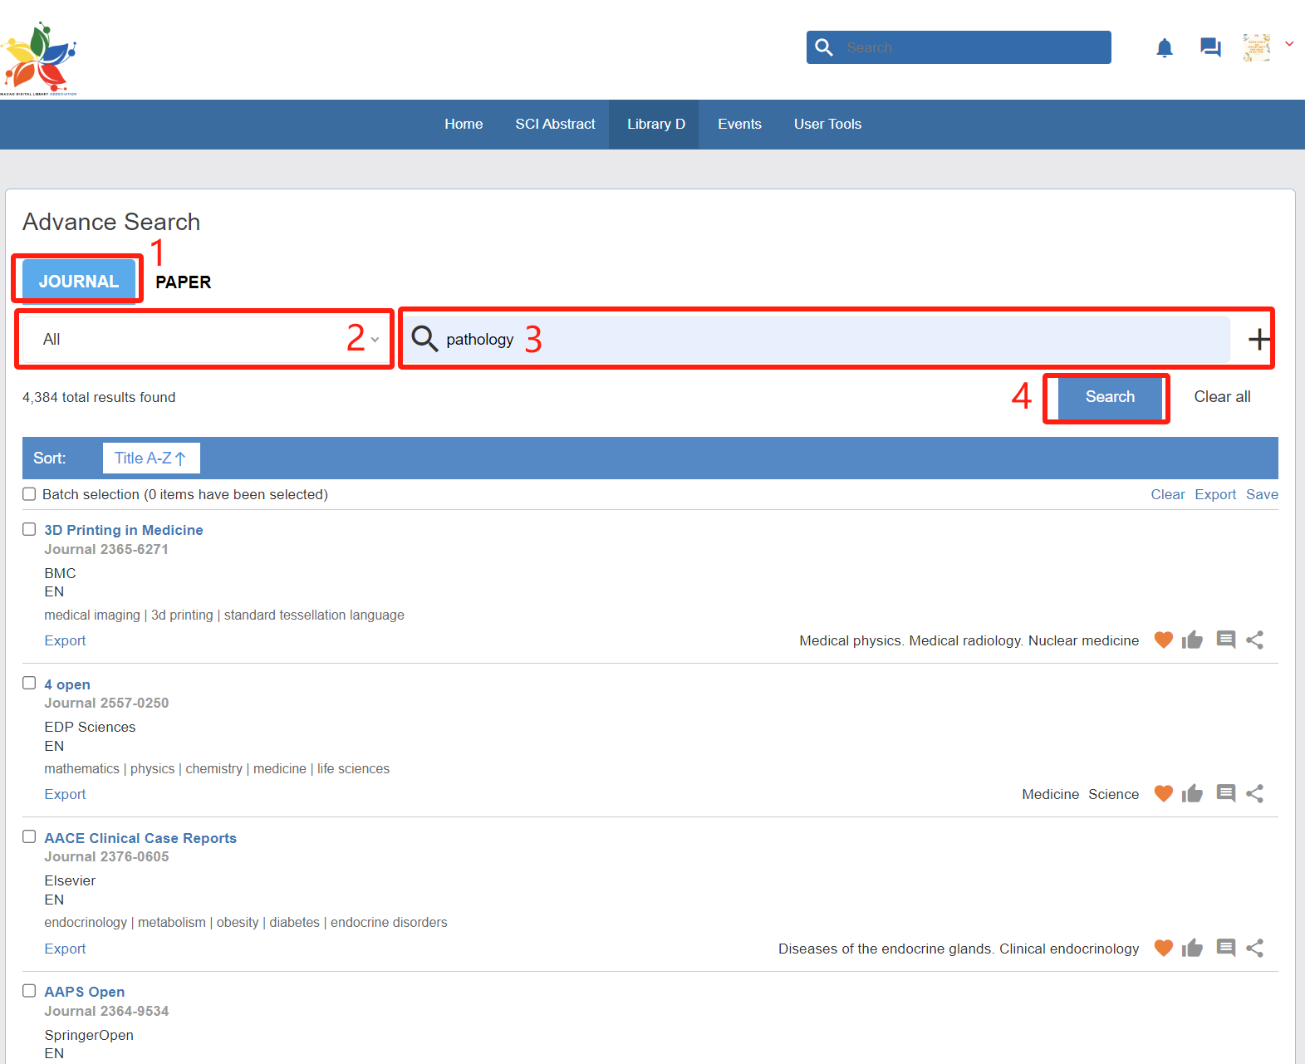Click the plus icon to add search field
Screen dimensions: 1305x1064
[1258, 339]
